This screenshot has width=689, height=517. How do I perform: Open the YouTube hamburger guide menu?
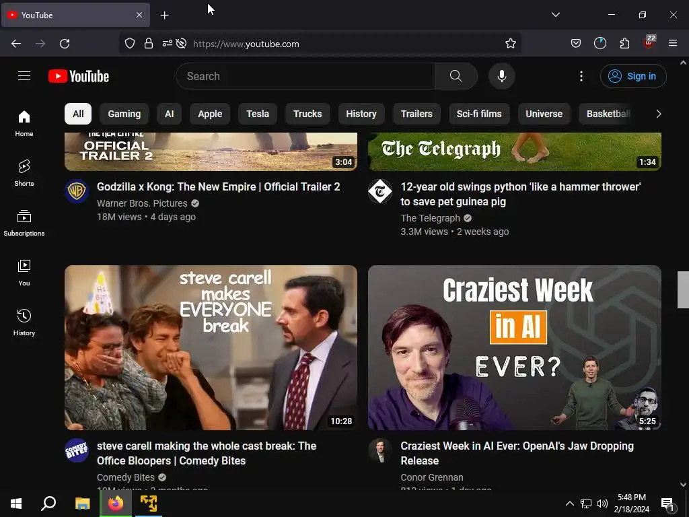24,76
